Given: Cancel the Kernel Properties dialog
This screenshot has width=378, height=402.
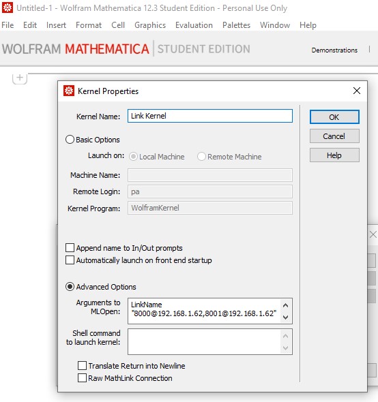Looking at the screenshot, I should click(x=334, y=136).
